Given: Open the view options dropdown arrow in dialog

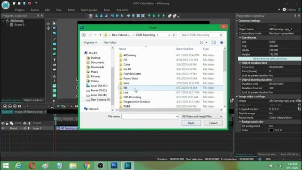Looking at the screenshot, I should (206, 42).
